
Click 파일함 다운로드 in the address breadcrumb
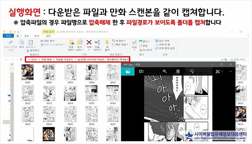tap(64, 60)
